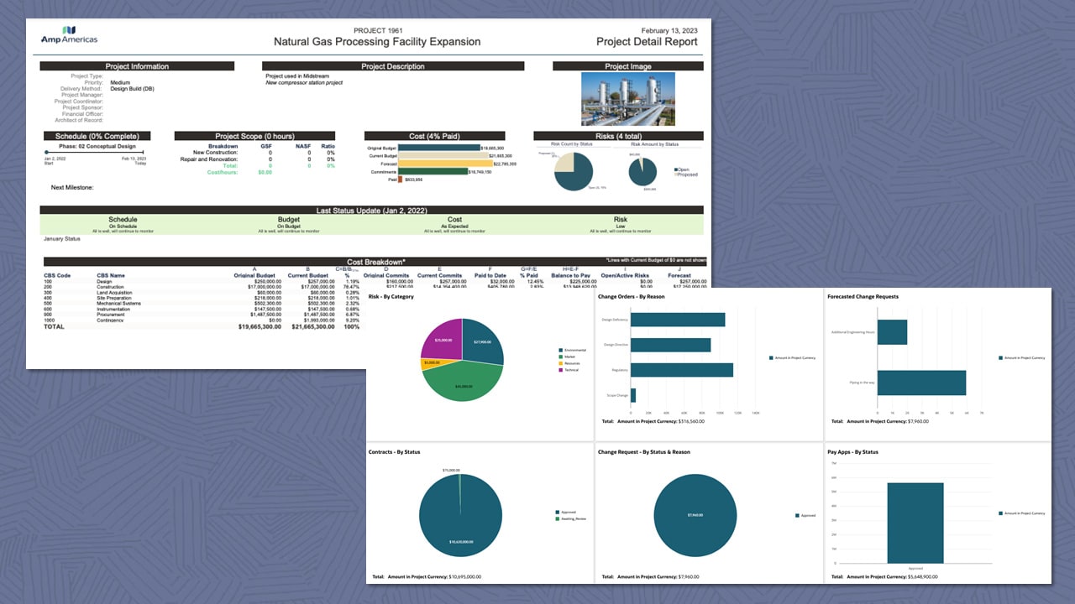Screen dimensions: 1075x604
Task: Click the Amp Americas logo
Action: (x=69, y=35)
